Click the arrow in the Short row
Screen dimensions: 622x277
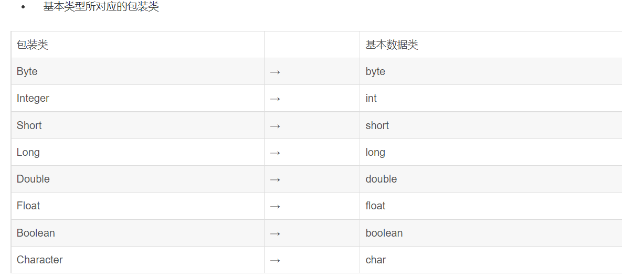tap(275, 126)
